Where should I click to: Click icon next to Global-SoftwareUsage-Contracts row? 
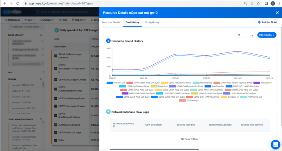coord(56,56)
